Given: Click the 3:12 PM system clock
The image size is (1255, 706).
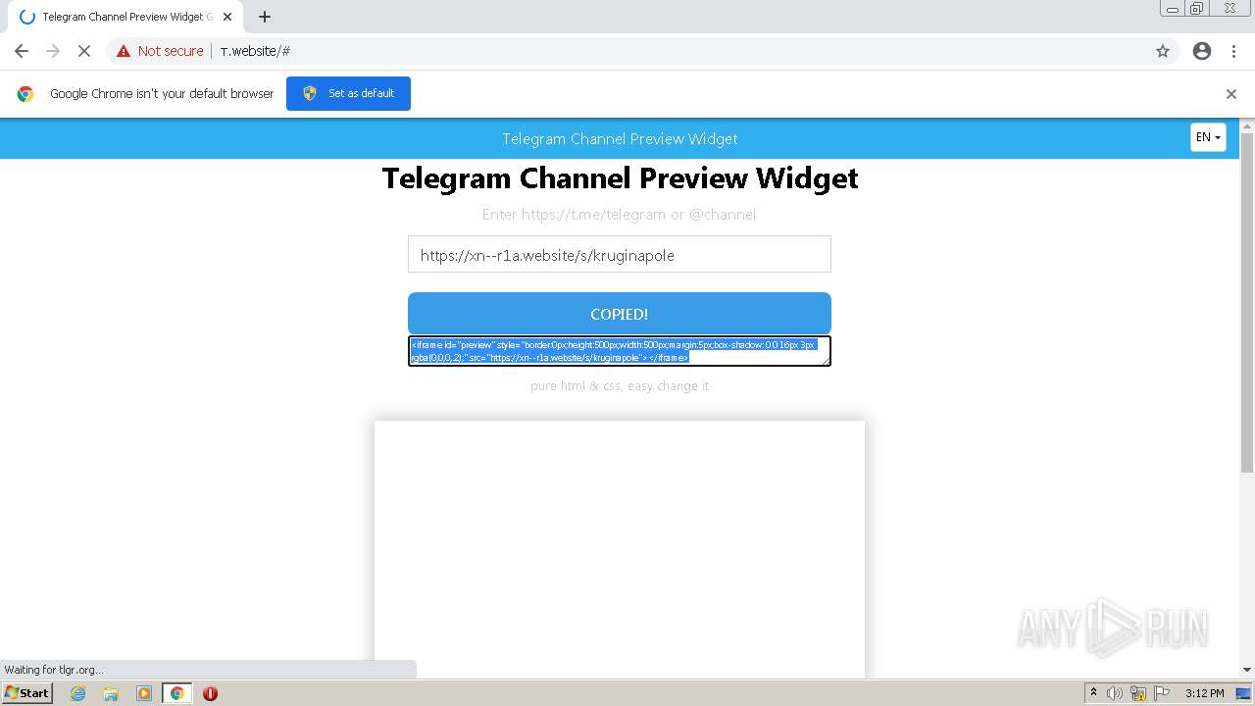Looking at the screenshot, I should 1204,693.
